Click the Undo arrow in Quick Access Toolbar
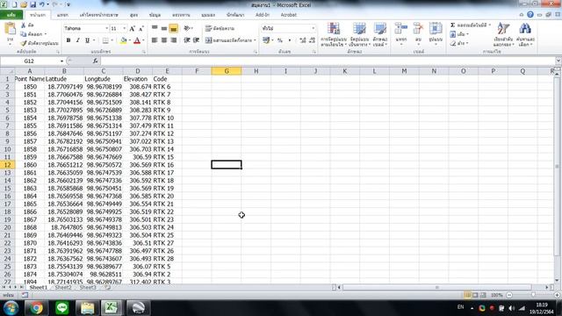This screenshot has height=316, width=562. point(42,4)
